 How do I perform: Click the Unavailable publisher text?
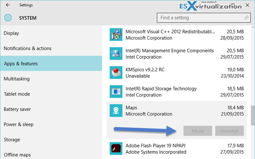point(138,76)
